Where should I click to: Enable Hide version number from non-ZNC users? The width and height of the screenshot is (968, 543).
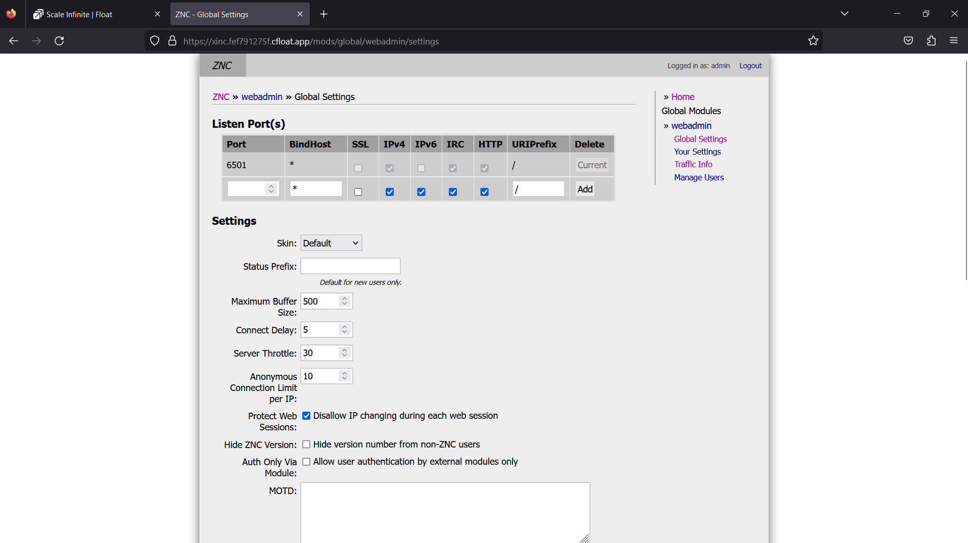[x=306, y=445]
